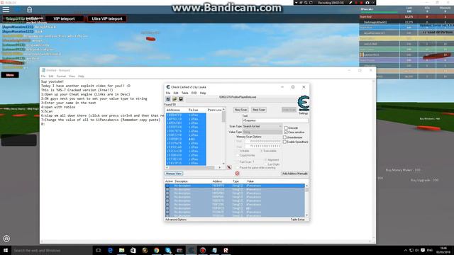This screenshot has width=454, height=255.
Task: Click the Value column header in address table
Action: coord(250,181)
